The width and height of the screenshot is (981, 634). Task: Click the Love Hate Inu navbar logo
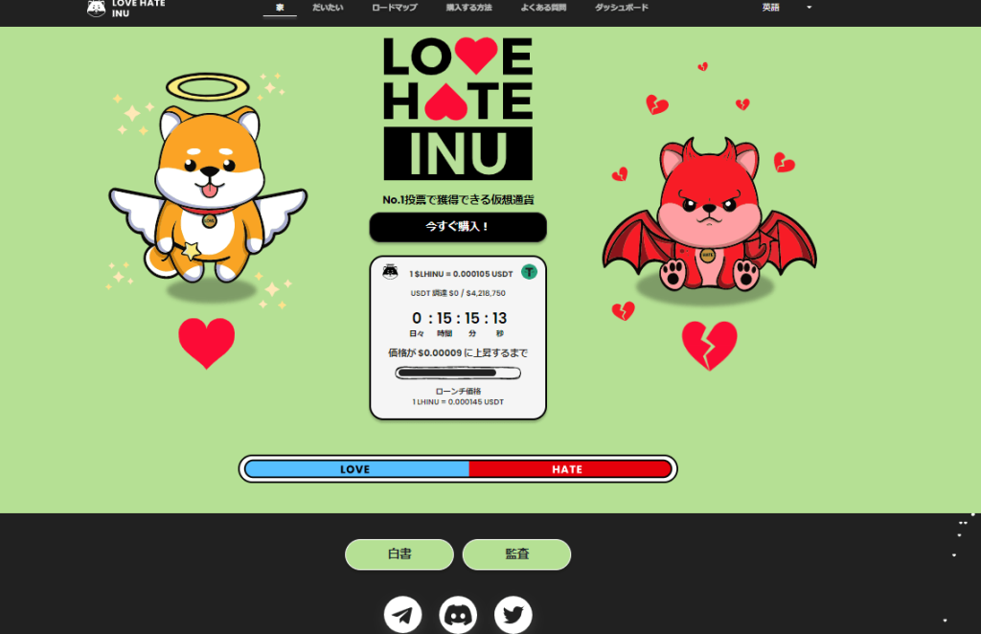coord(123,9)
